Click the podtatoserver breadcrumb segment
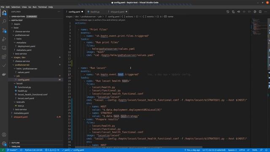 coord(88,16)
